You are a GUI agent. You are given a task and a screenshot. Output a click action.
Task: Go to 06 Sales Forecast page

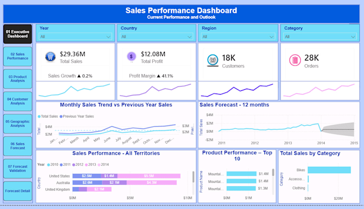click(x=18, y=146)
